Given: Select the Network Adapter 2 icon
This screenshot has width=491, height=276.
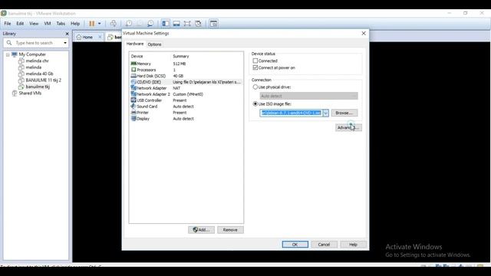Looking at the screenshot, I should pos(133,94).
